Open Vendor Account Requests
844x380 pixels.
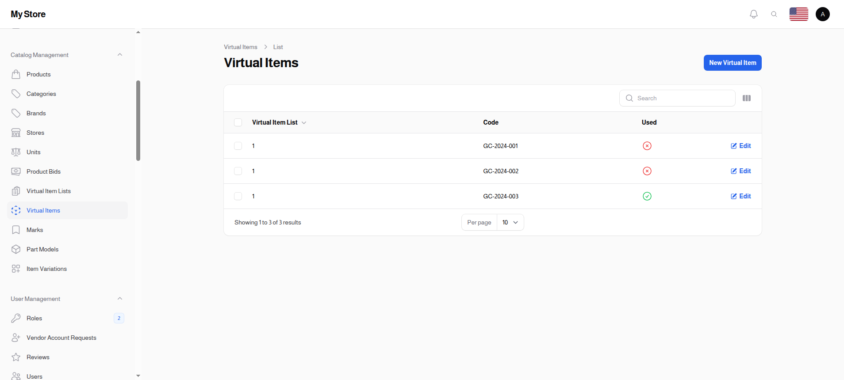tap(67, 338)
